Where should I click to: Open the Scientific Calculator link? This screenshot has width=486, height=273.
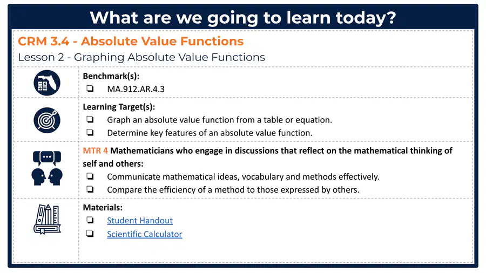coord(144,234)
